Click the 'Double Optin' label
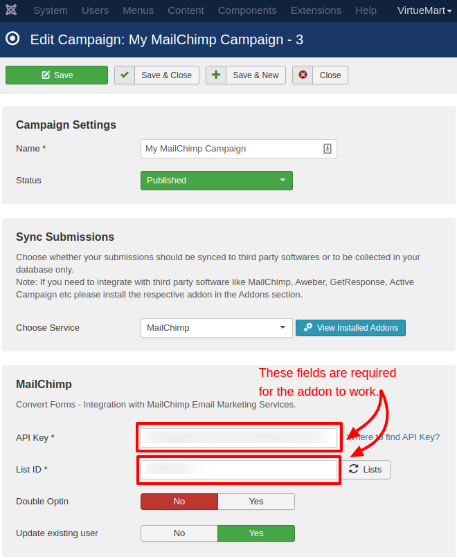This screenshot has width=457, height=559. pyautogui.click(x=42, y=502)
